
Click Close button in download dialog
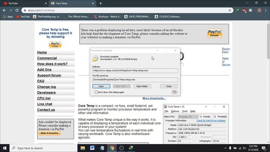click(169, 86)
